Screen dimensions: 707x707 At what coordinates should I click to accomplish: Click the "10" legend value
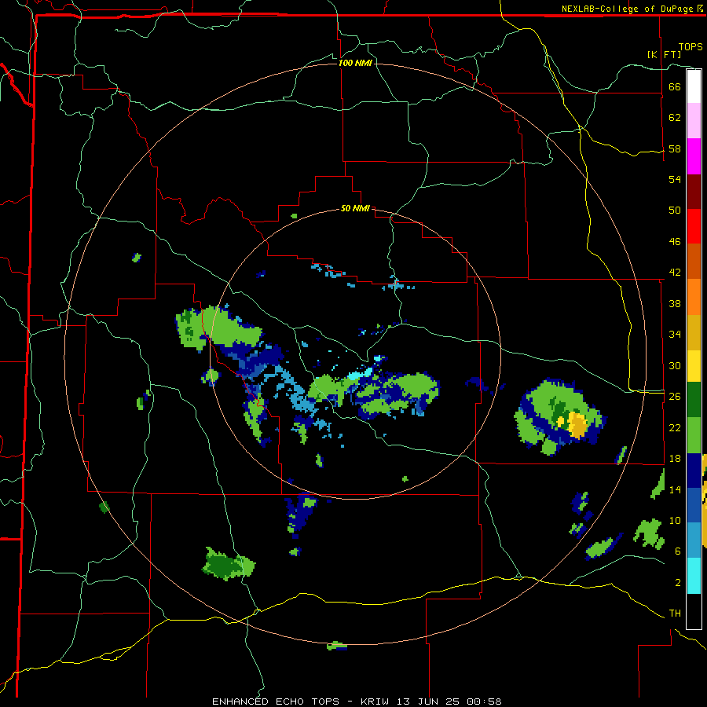675,520
